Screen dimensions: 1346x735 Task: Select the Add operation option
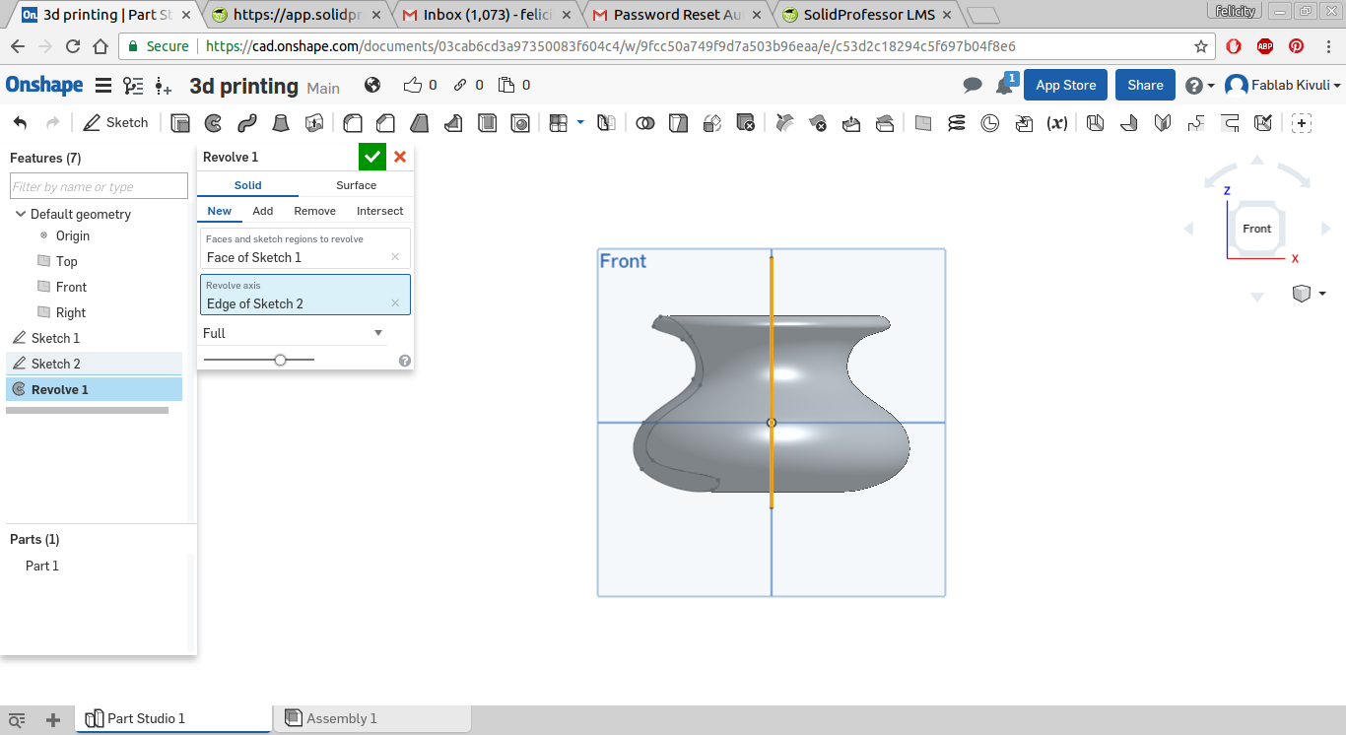click(263, 211)
